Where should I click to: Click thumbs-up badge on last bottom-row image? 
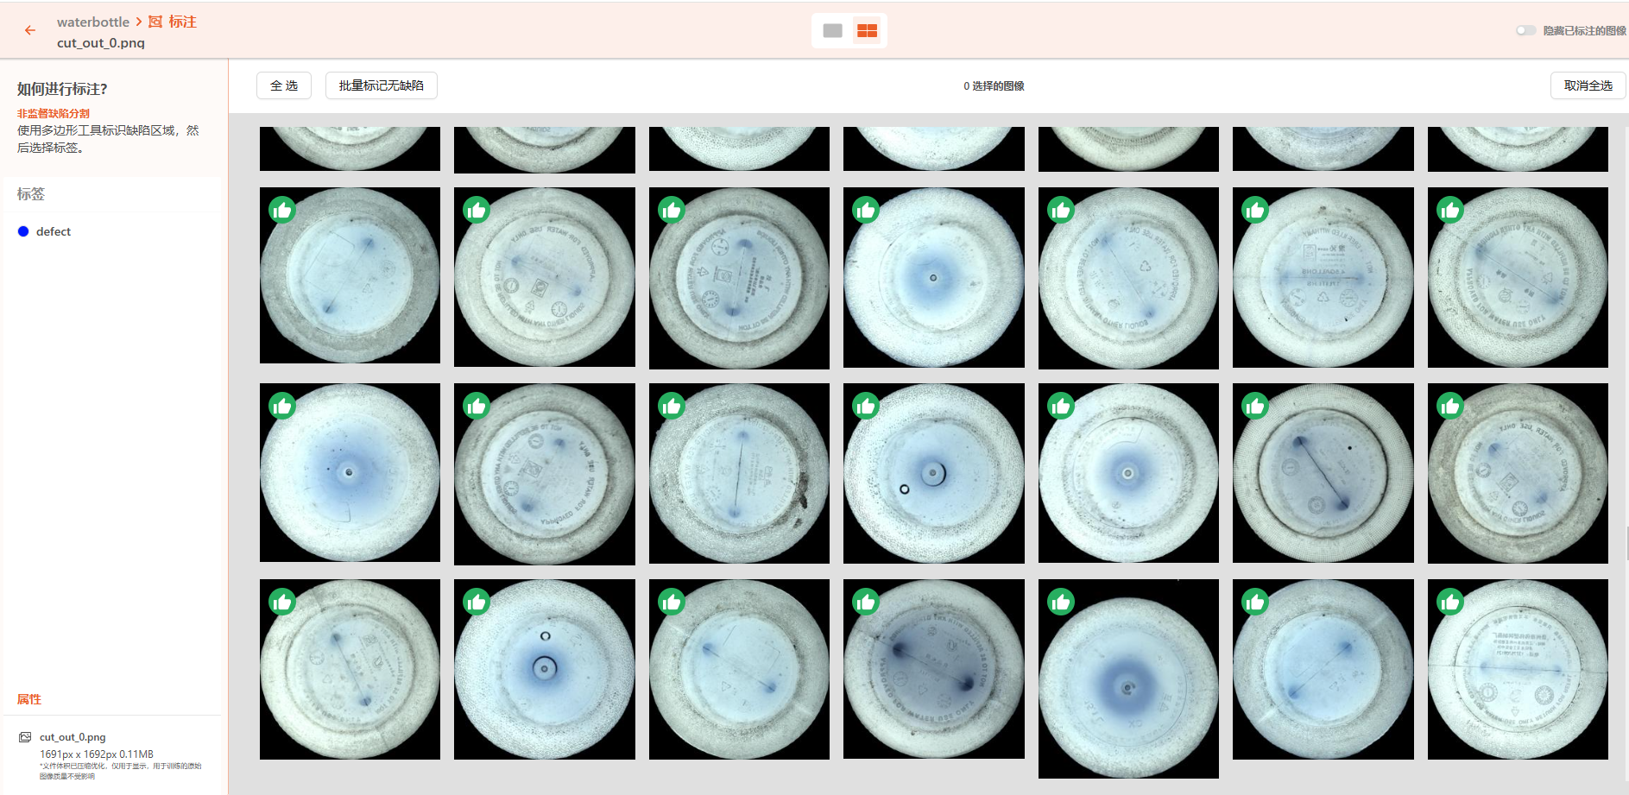(1450, 602)
